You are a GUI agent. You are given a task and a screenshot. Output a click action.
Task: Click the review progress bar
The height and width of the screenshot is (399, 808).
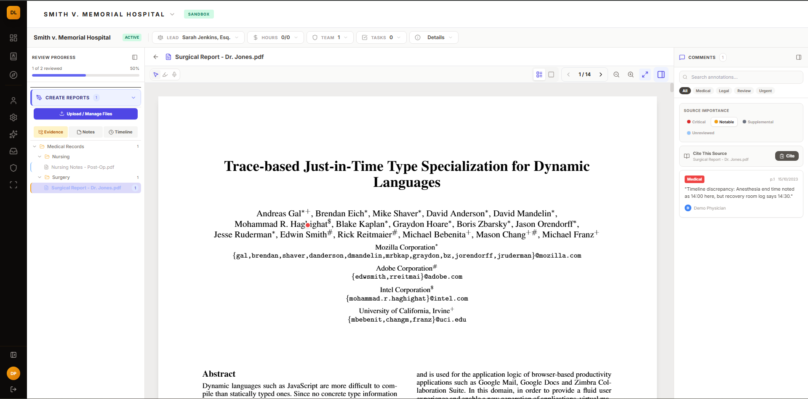86,75
